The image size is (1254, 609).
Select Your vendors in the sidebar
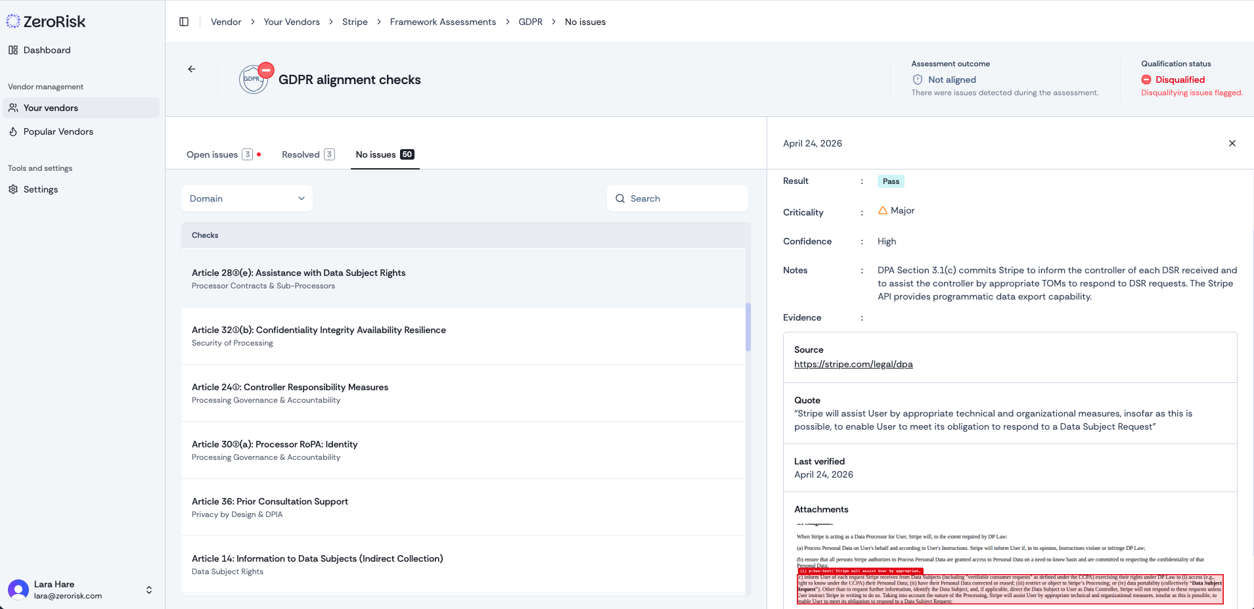81,108
